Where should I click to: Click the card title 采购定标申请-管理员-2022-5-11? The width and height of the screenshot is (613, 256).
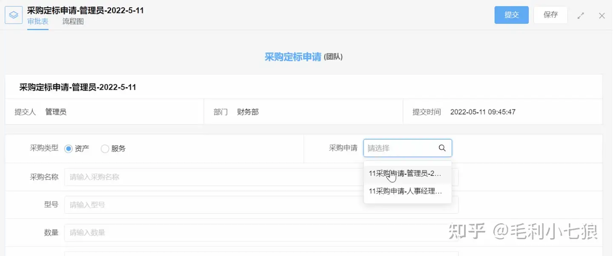78,87
